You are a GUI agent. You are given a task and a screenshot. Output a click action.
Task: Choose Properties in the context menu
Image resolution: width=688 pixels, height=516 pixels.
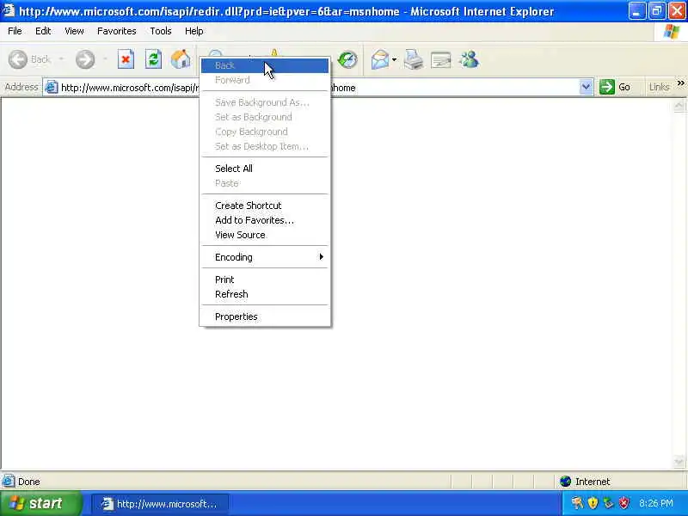[265, 316]
